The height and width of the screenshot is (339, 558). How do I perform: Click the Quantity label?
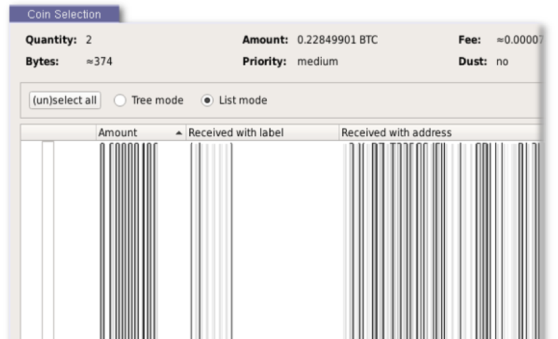[51, 40]
